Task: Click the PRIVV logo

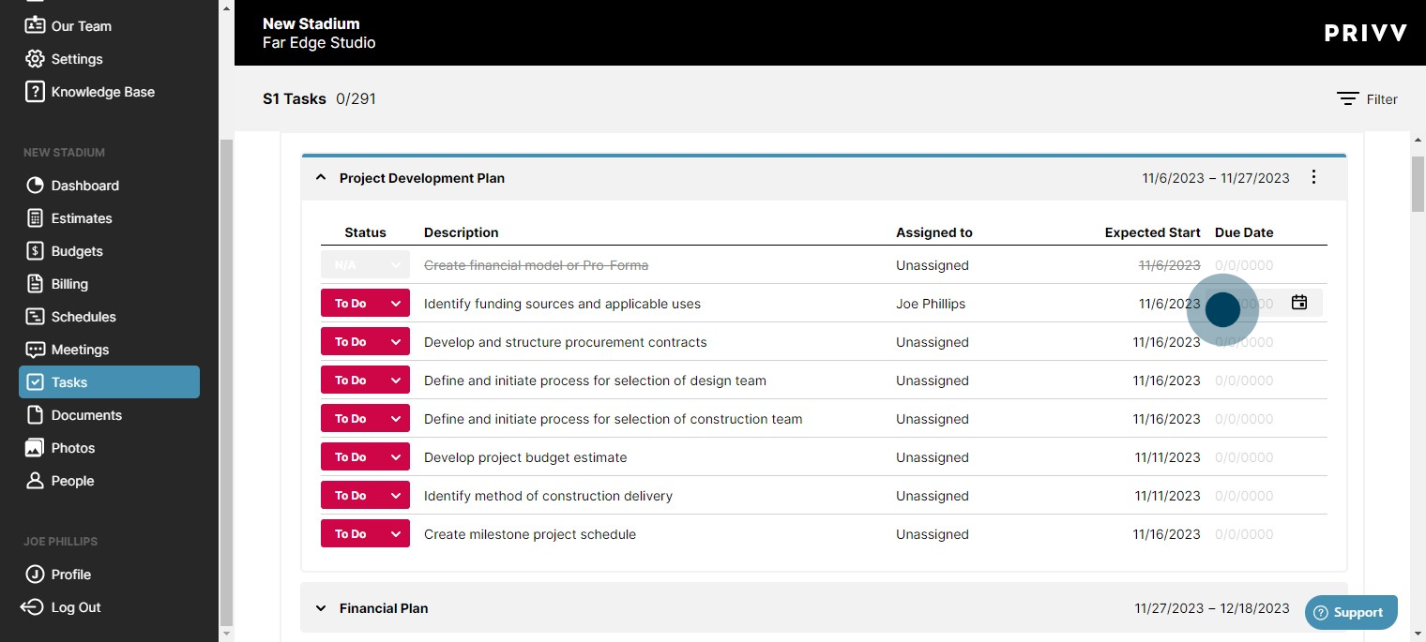Action: tap(1366, 33)
